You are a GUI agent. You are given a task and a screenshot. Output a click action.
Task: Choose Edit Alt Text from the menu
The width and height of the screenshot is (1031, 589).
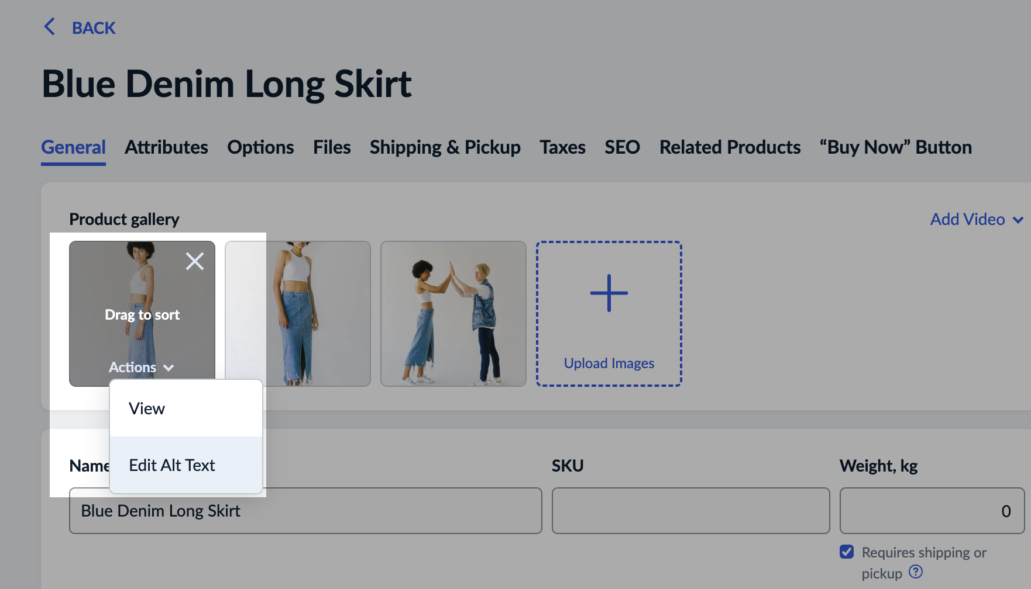172,465
